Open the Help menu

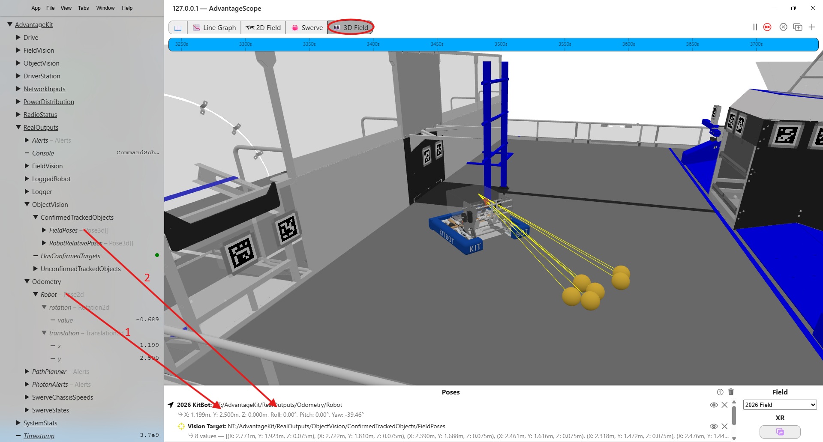point(127,8)
